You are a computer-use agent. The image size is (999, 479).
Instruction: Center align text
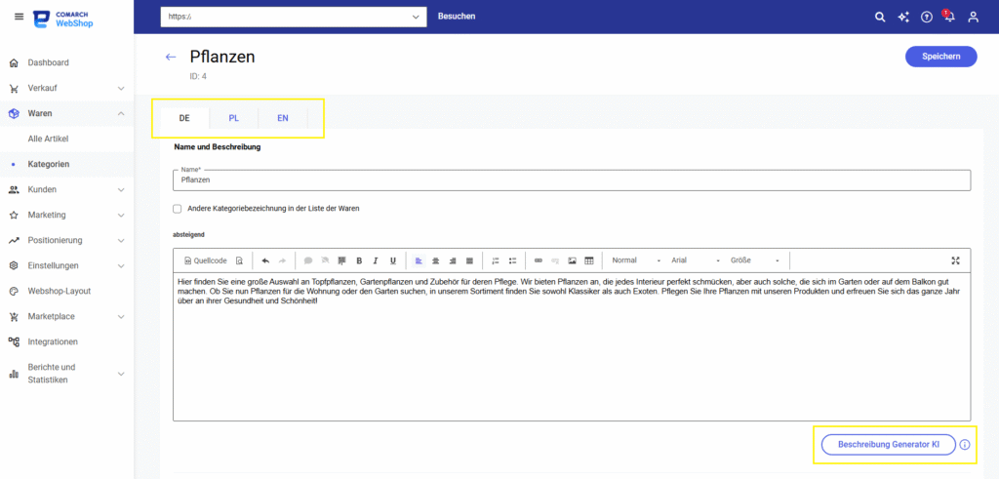point(436,260)
